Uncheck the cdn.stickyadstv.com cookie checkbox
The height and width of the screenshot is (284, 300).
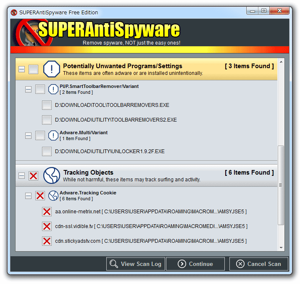click(x=47, y=241)
